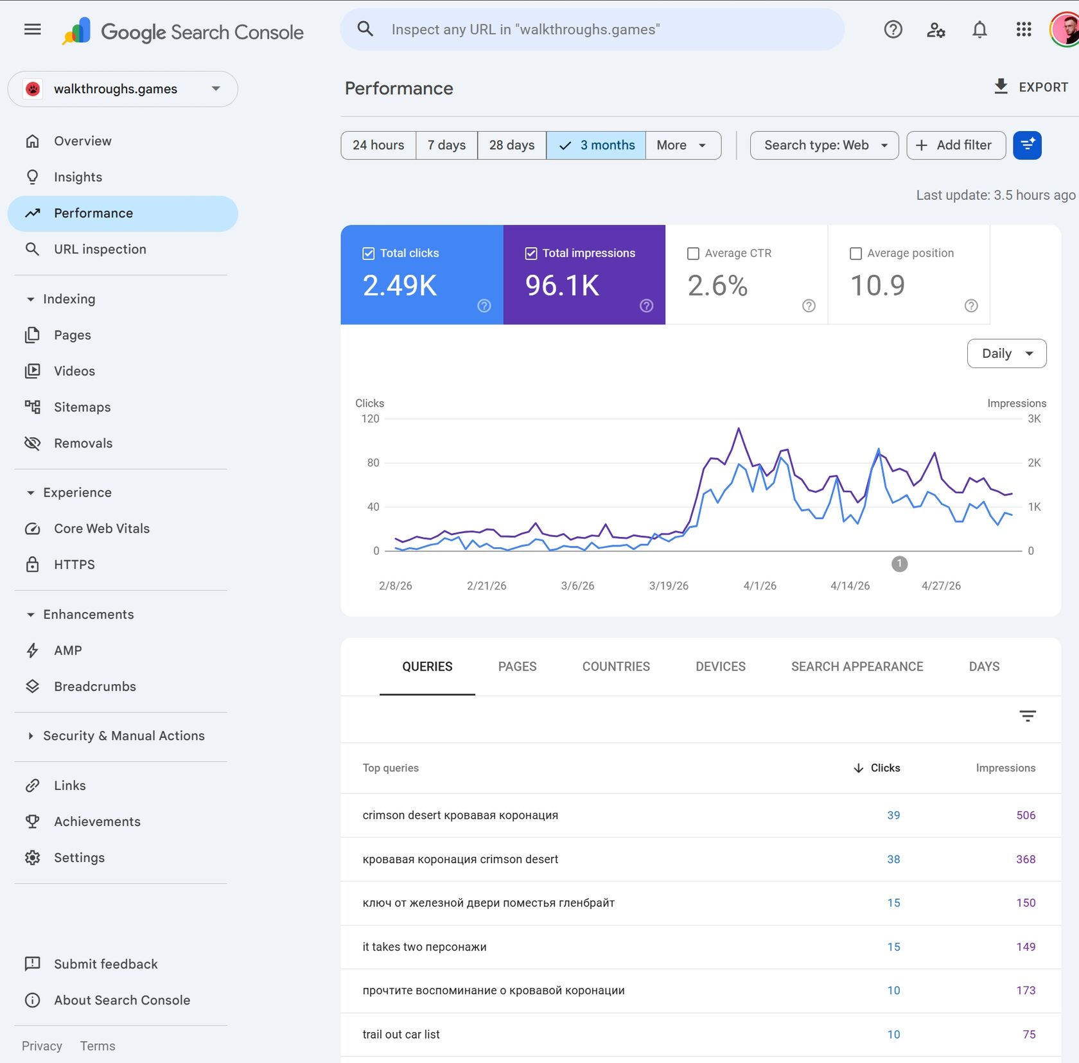
Task: Open the Google apps grid
Action: [x=1023, y=30]
